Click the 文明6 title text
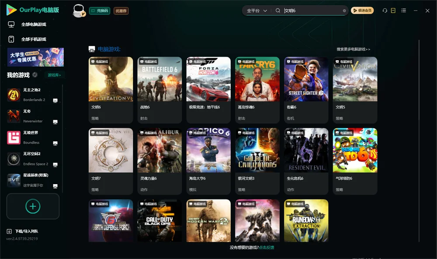437x259 pixels. [96, 107]
